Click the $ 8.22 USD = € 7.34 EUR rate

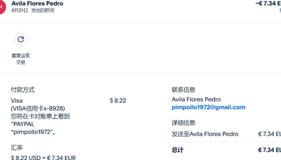43,157
